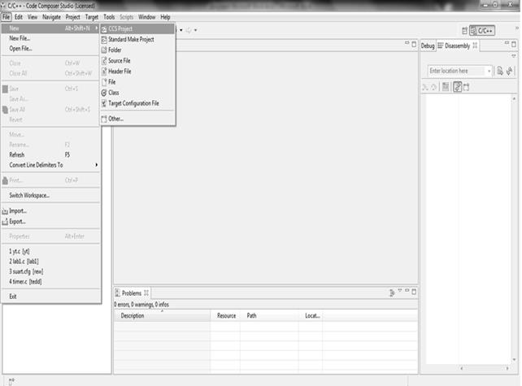Screen dimensions: 522x386
Task: Close the Disassembly view tab
Action: (x=475, y=46)
